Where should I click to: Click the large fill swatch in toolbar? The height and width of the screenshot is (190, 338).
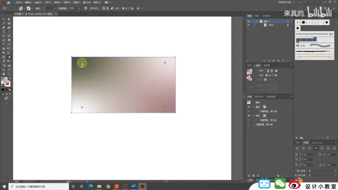click(4, 80)
